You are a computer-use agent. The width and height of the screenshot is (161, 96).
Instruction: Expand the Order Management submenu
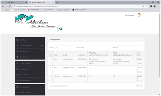coord(30,45)
